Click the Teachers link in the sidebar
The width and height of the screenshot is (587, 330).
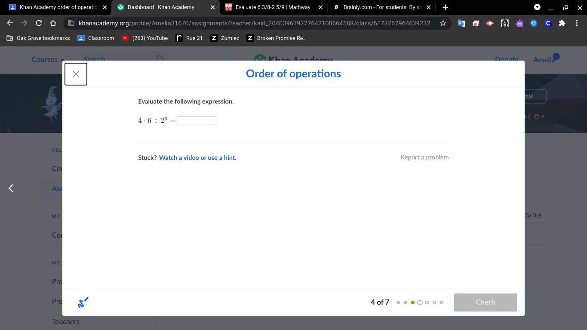click(x=66, y=321)
